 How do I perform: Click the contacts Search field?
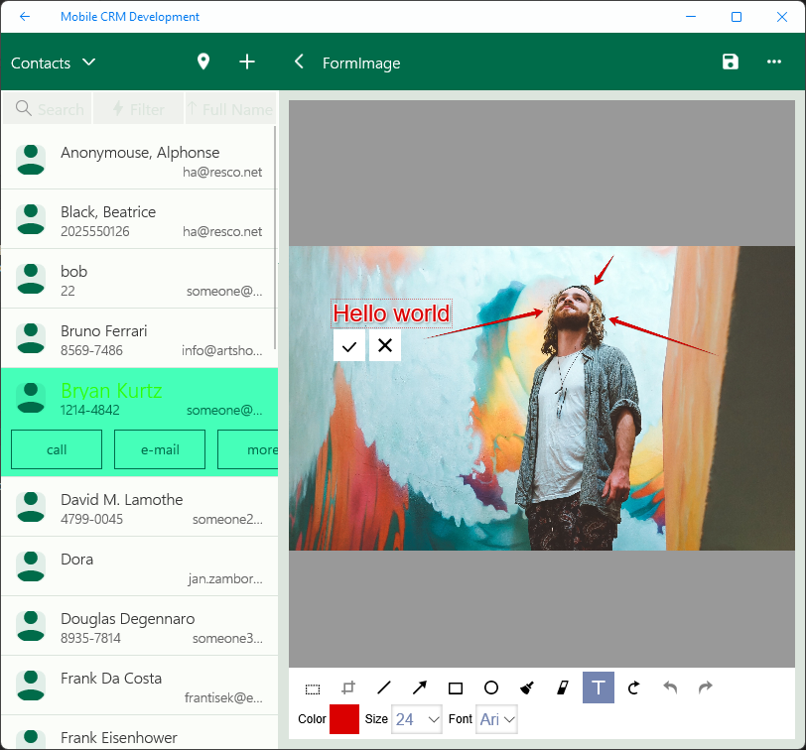(48, 109)
